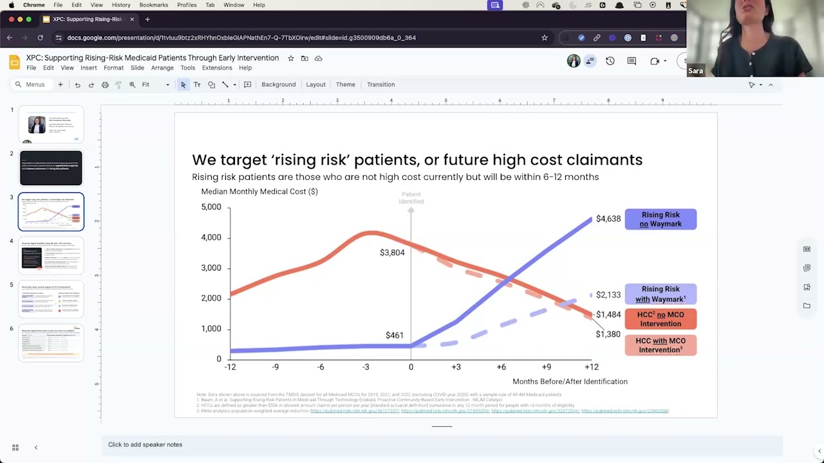
Task: Collapse the filmstrip with arrow icon
Action: (36, 448)
